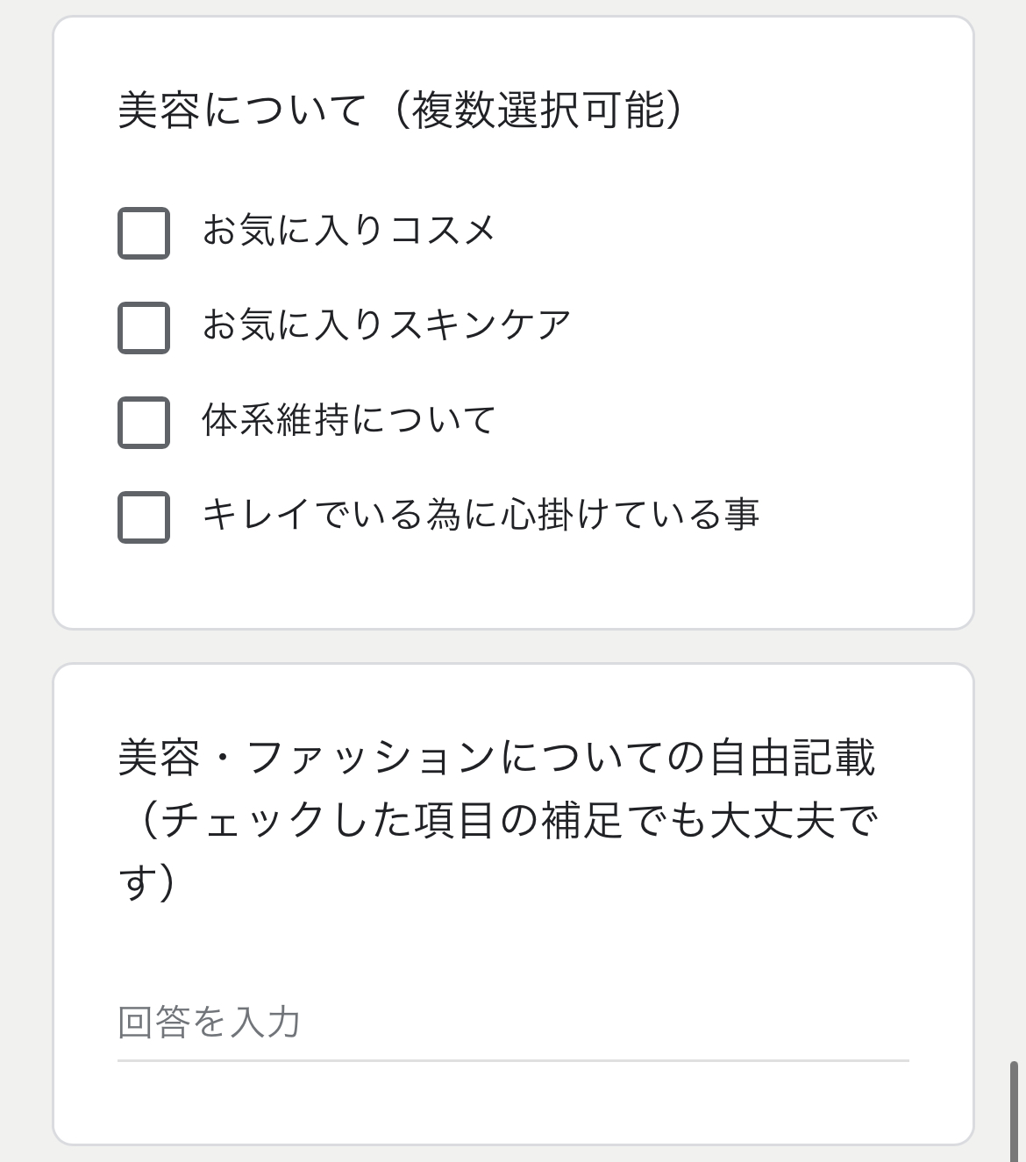The height and width of the screenshot is (1162, 1026).
Task: Click the 美容について question heading
Action: pos(242,111)
